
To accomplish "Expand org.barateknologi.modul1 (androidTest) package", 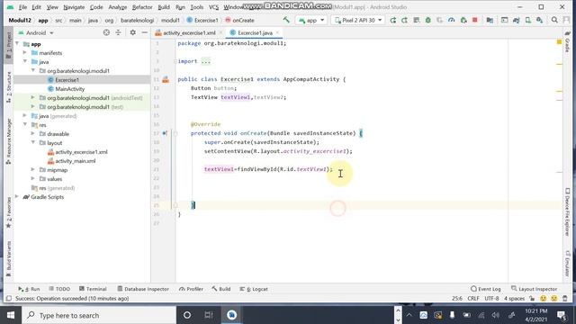I will click(32, 98).
